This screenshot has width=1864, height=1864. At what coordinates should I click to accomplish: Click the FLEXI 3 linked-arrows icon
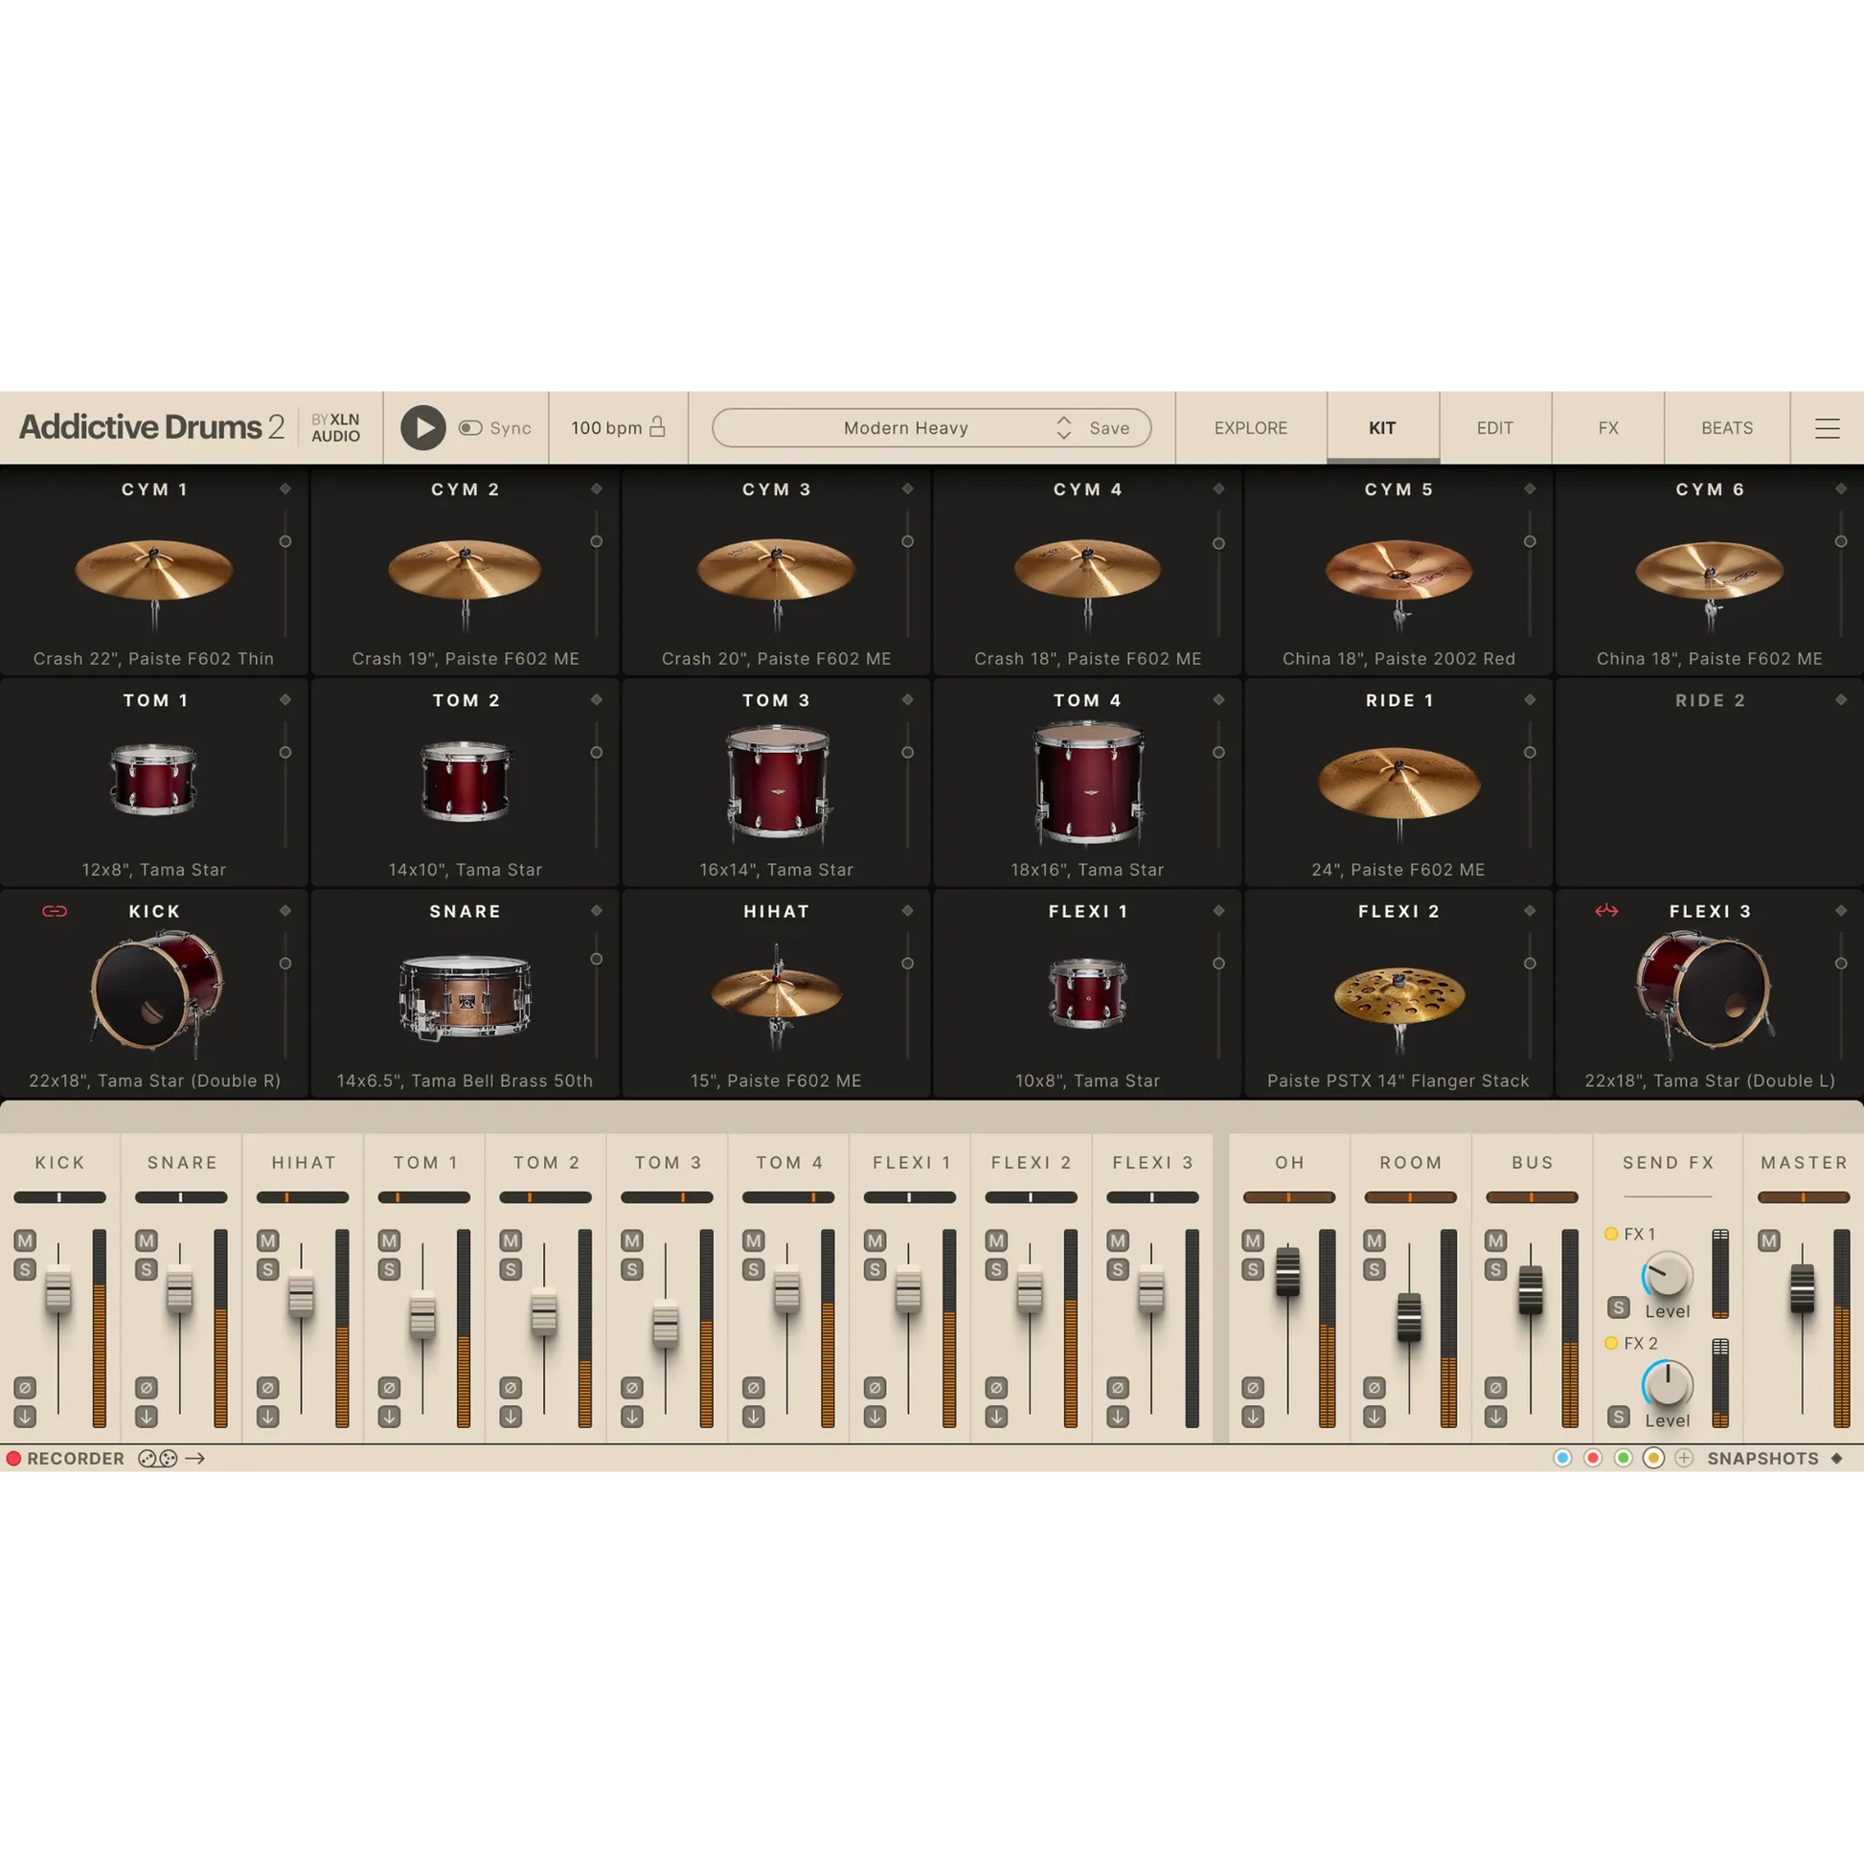click(1606, 911)
